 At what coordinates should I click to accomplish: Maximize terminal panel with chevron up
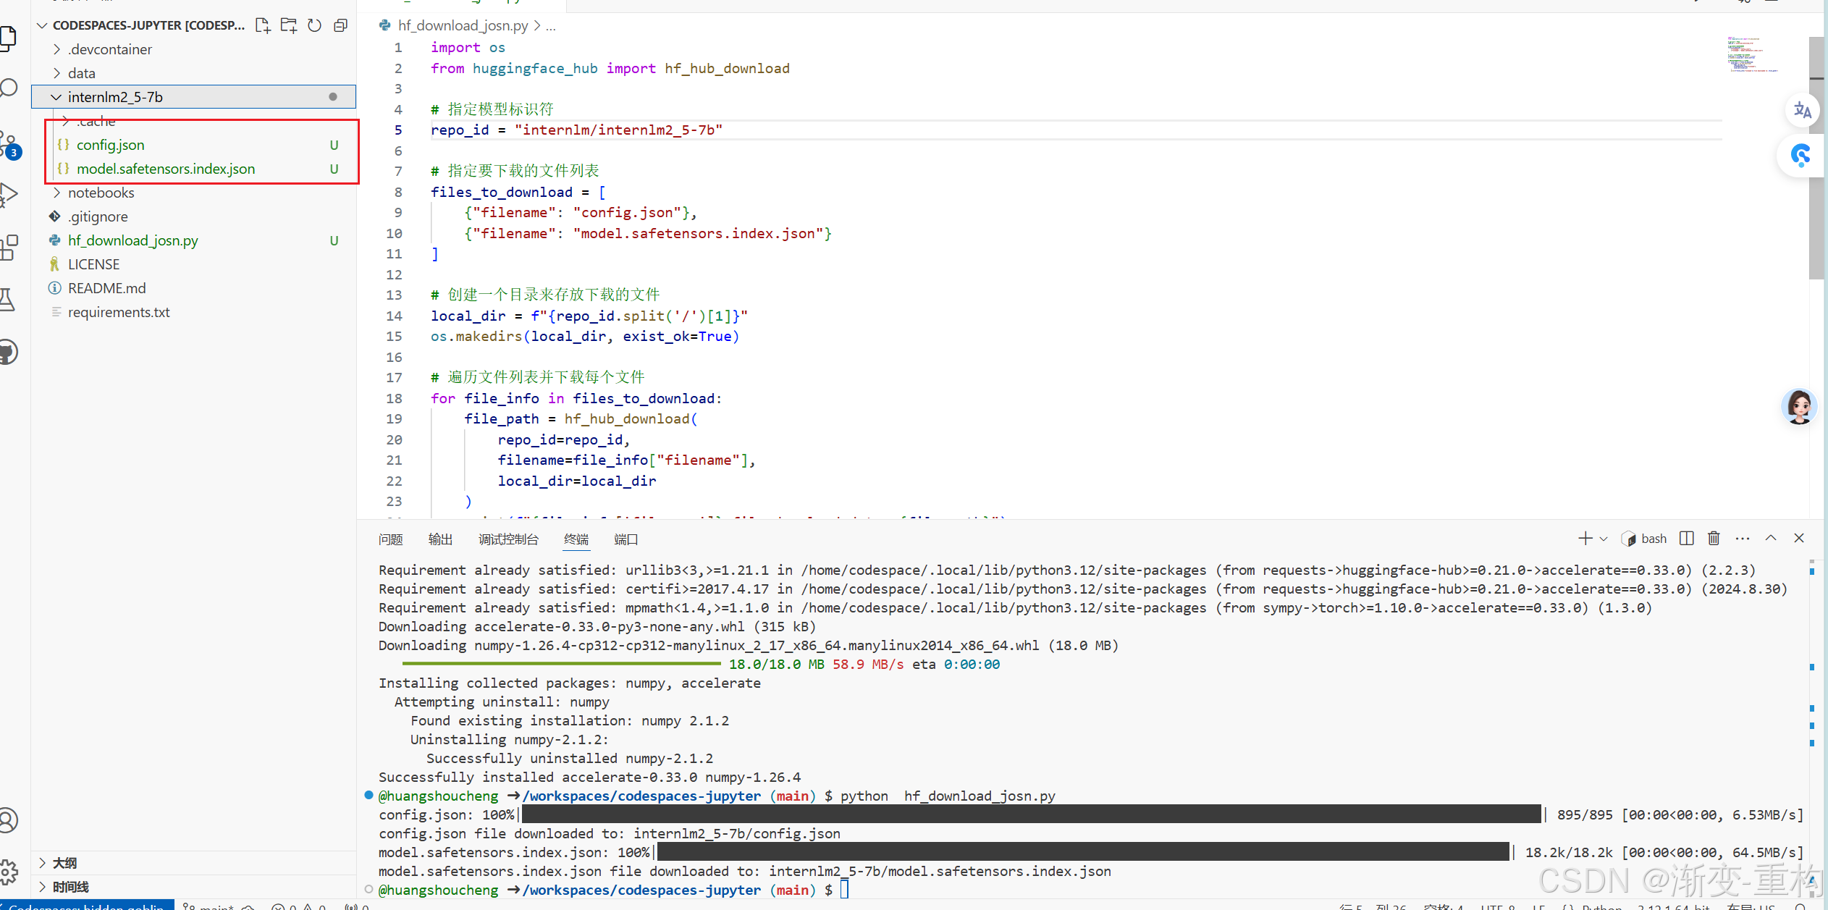pyautogui.click(x=1771, y=539)
